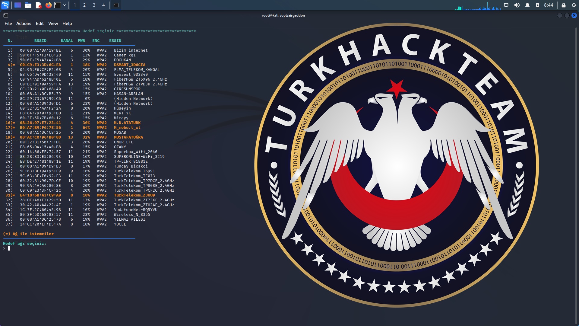Click the PWR column header
The width and height of the screenshot is (579, 326).
click(81, 41)
